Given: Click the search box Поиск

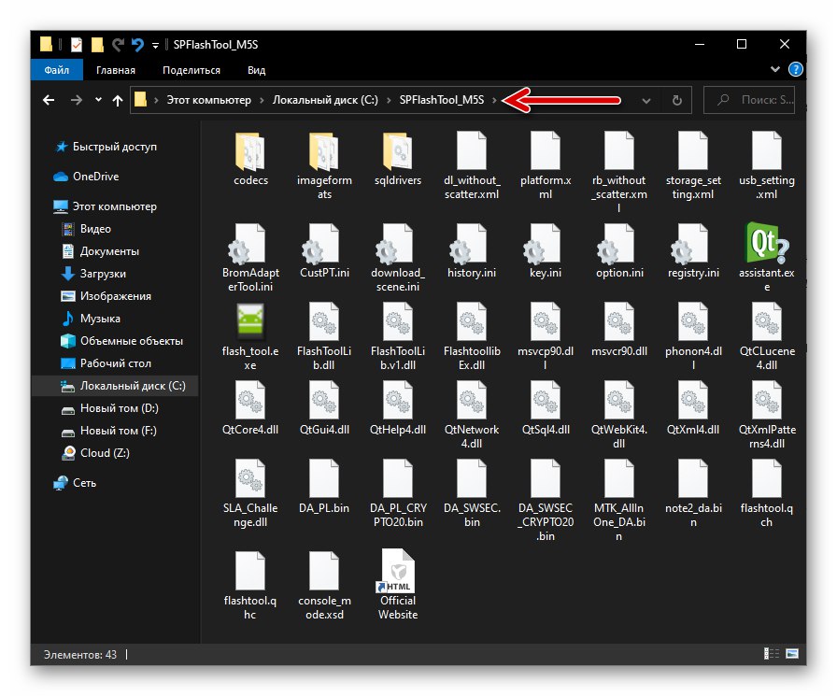Looking at the screenshot, I should click(749, 100).
